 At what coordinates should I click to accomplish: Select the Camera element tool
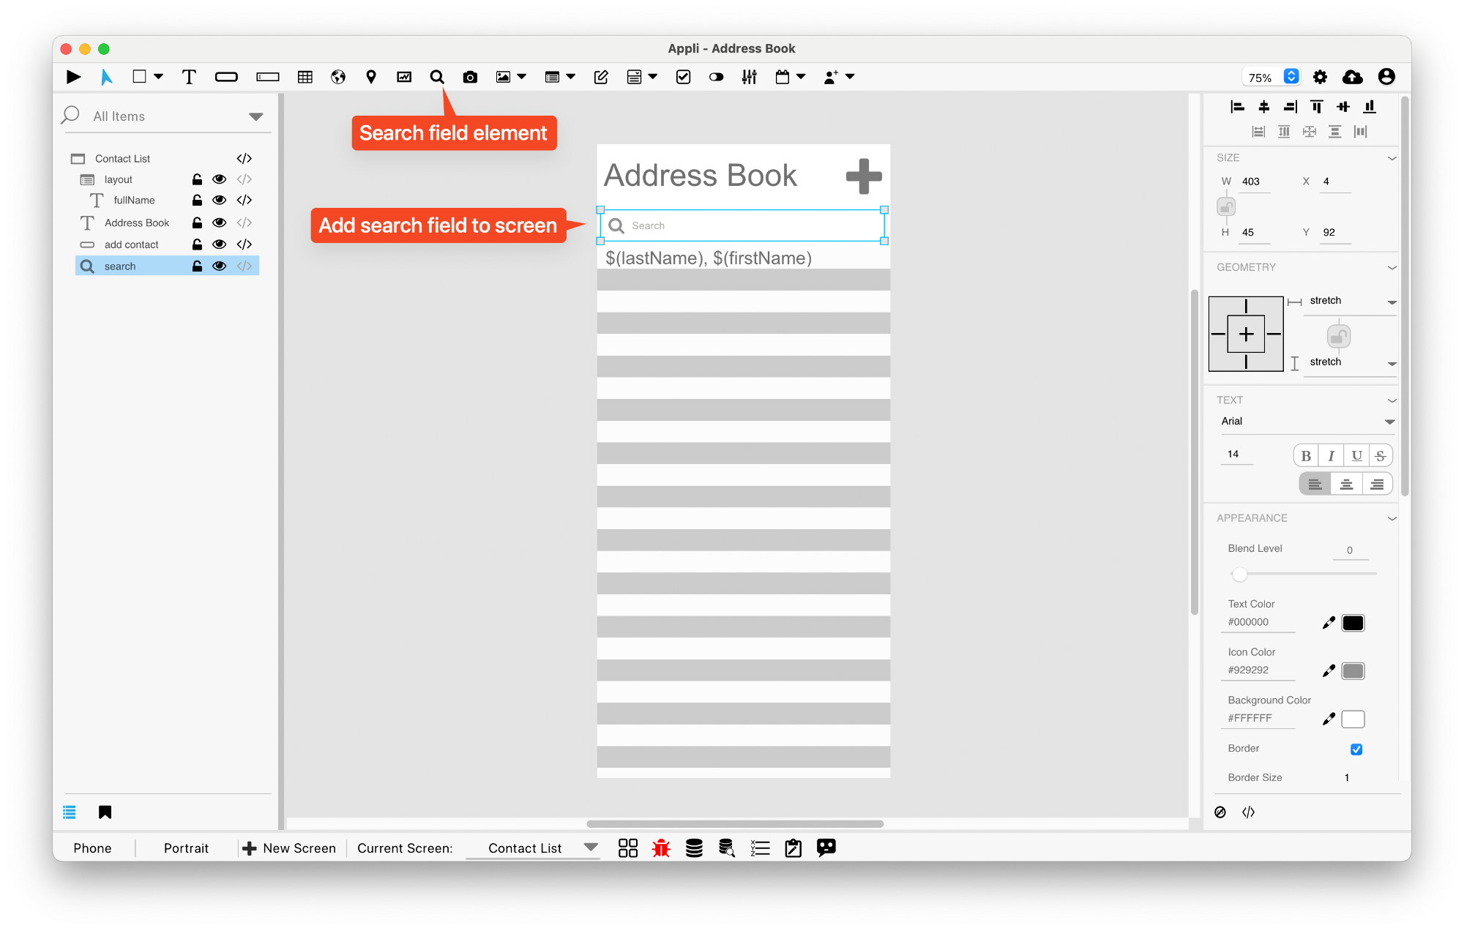click(469, 77)
